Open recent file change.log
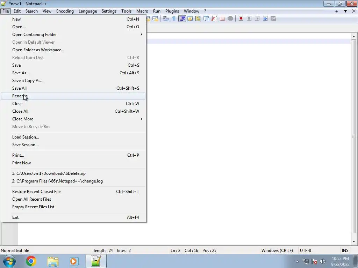This screenshot has width=358, height=268. [73, 181]
